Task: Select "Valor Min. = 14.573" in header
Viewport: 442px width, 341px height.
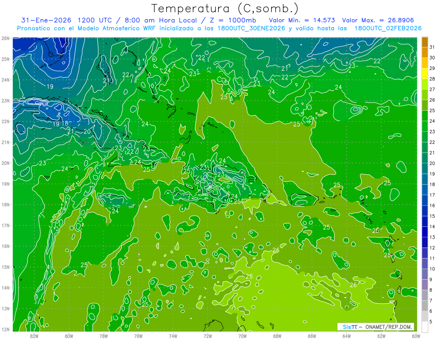Action: point(302,20)
